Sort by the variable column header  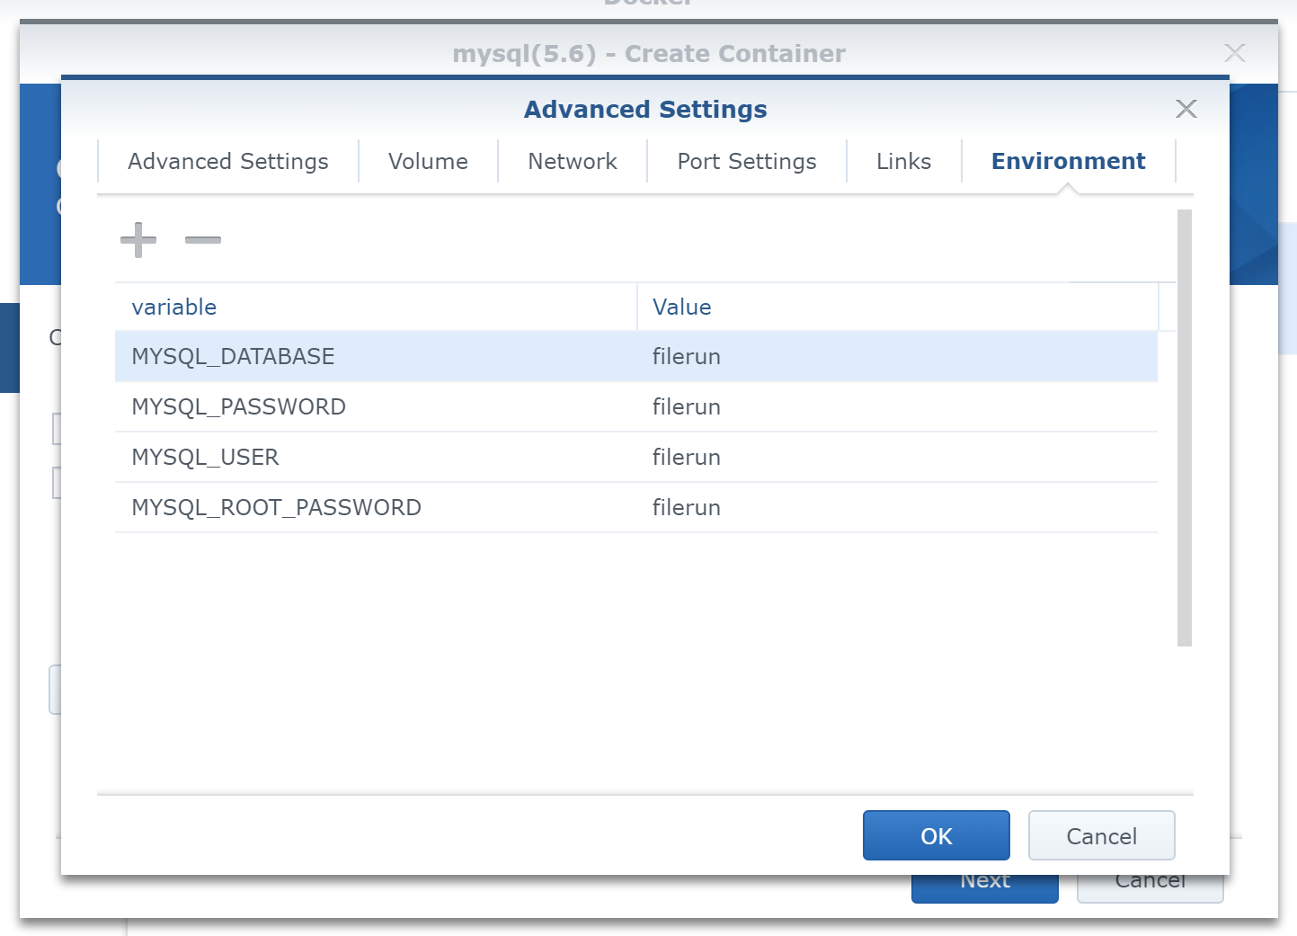pyautogui.click(x=174, y=308)
